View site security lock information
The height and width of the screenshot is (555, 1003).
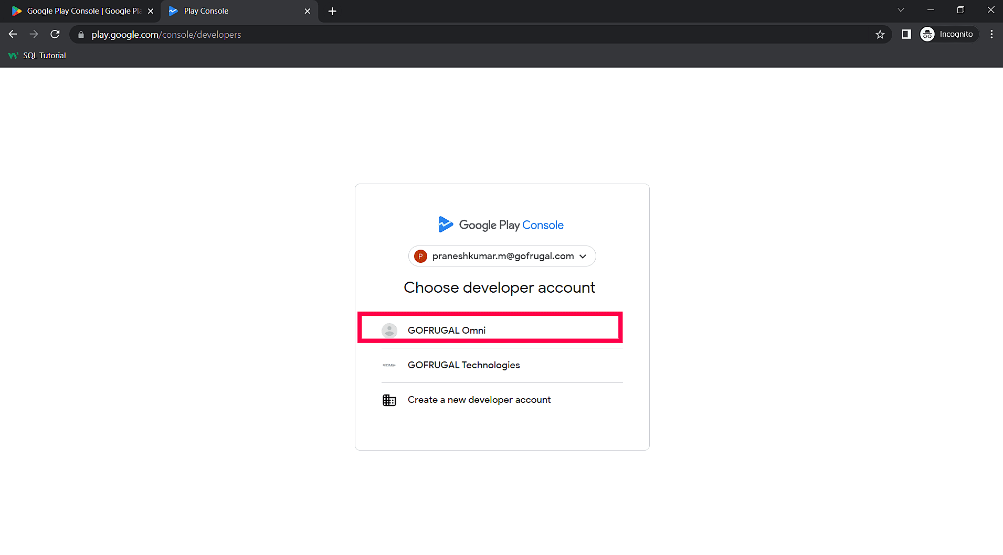pyautogui.click(x=81, y=35)
